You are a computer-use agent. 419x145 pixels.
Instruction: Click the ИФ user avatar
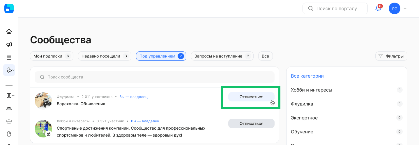[x=395, y=8]
